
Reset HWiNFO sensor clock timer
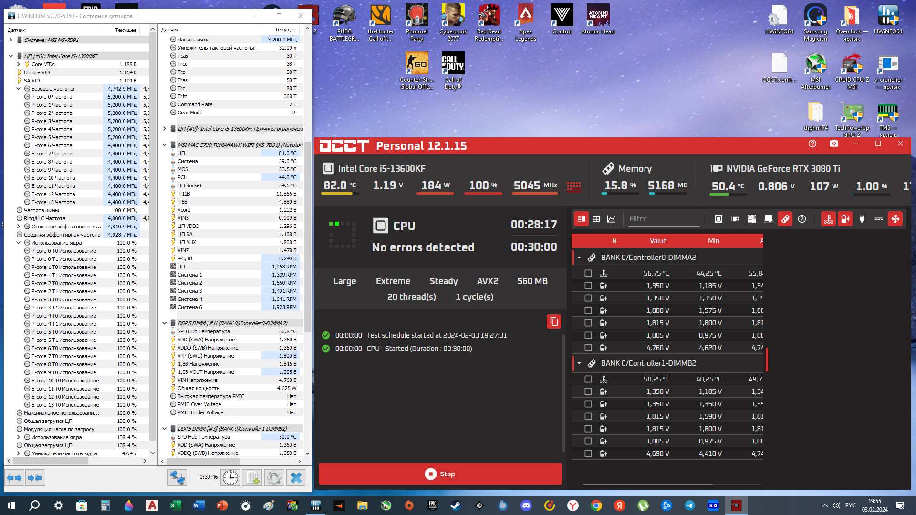click(x=230, y=477)
